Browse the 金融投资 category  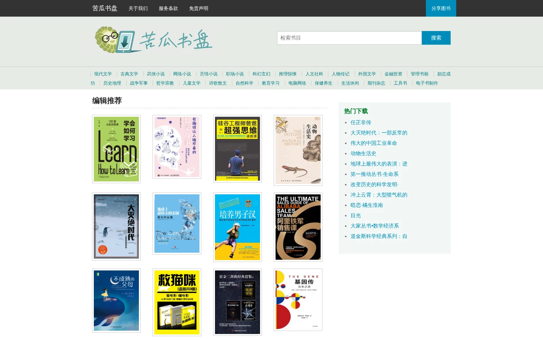click(x=393, y=74)
